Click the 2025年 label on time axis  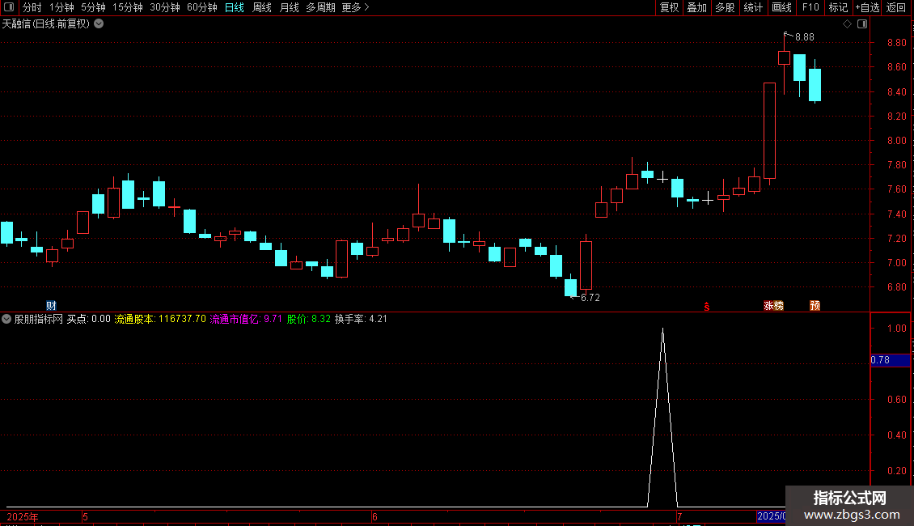23,516
